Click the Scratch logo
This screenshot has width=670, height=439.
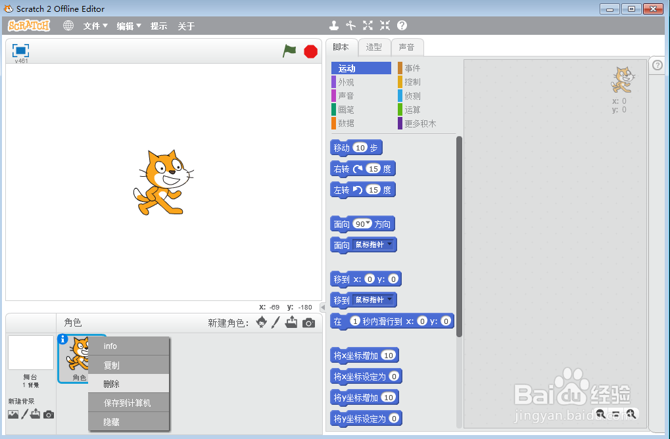tap(29, 26)
